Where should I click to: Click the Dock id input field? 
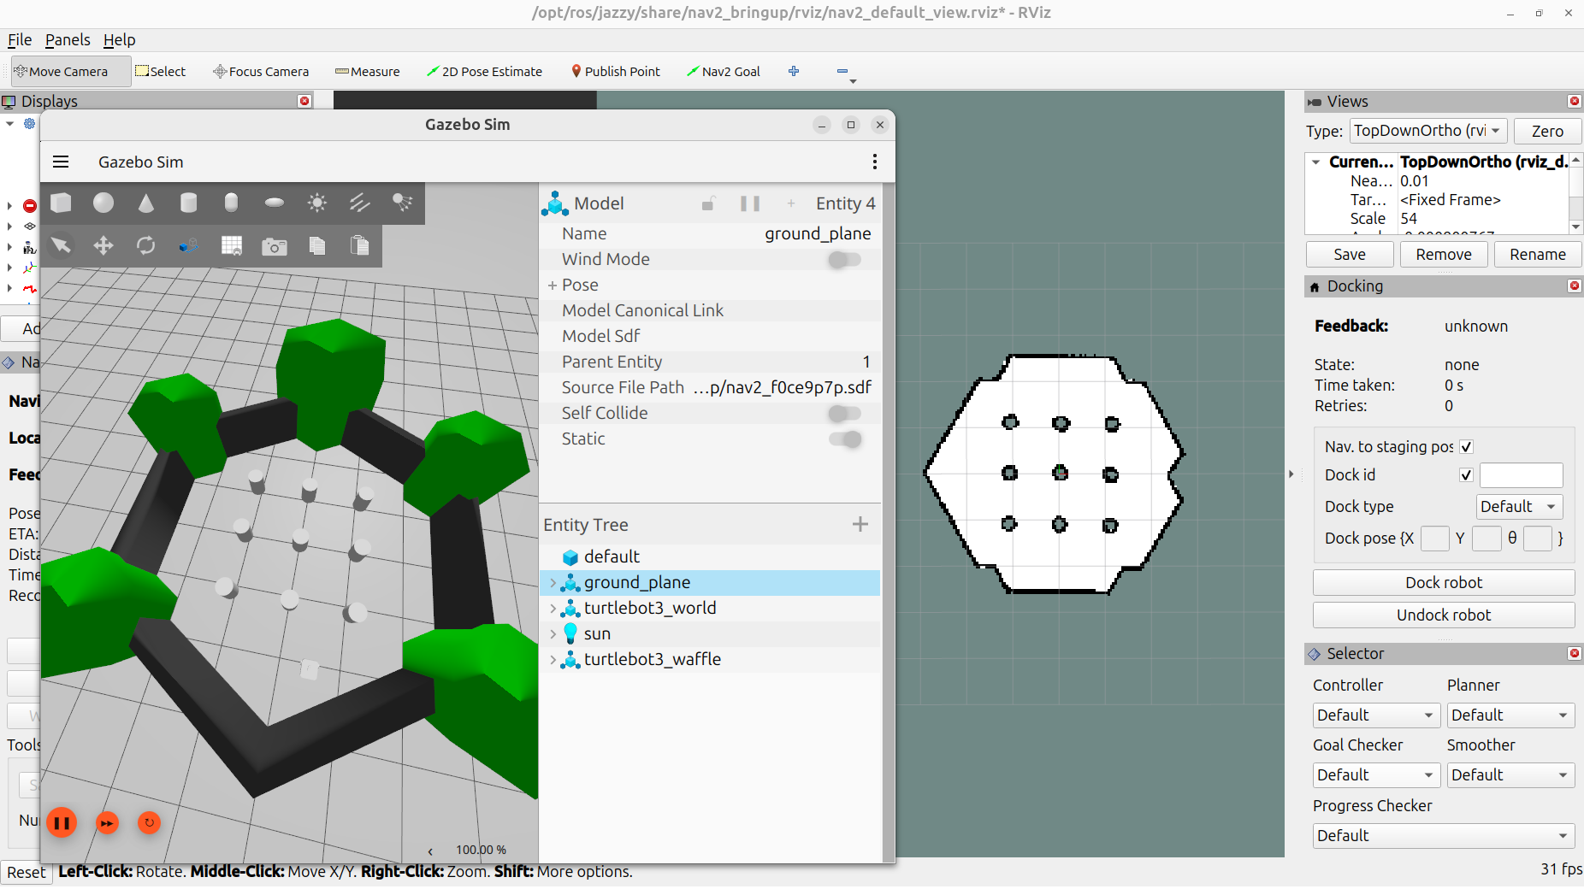pyautogui.click(x=1521, y=475)
